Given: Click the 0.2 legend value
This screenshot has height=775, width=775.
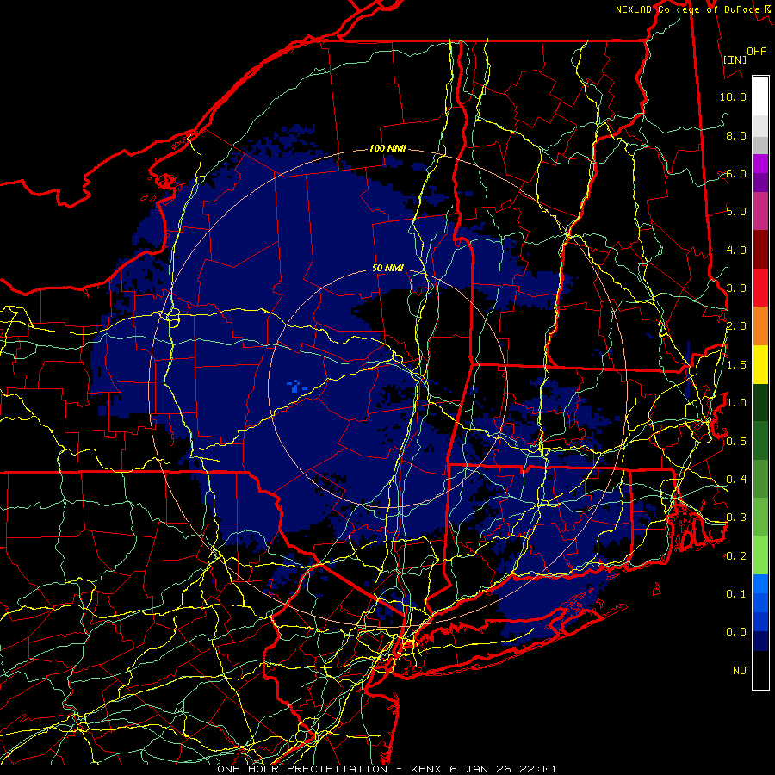Looking at the screenshot, I should coord(736,555).
